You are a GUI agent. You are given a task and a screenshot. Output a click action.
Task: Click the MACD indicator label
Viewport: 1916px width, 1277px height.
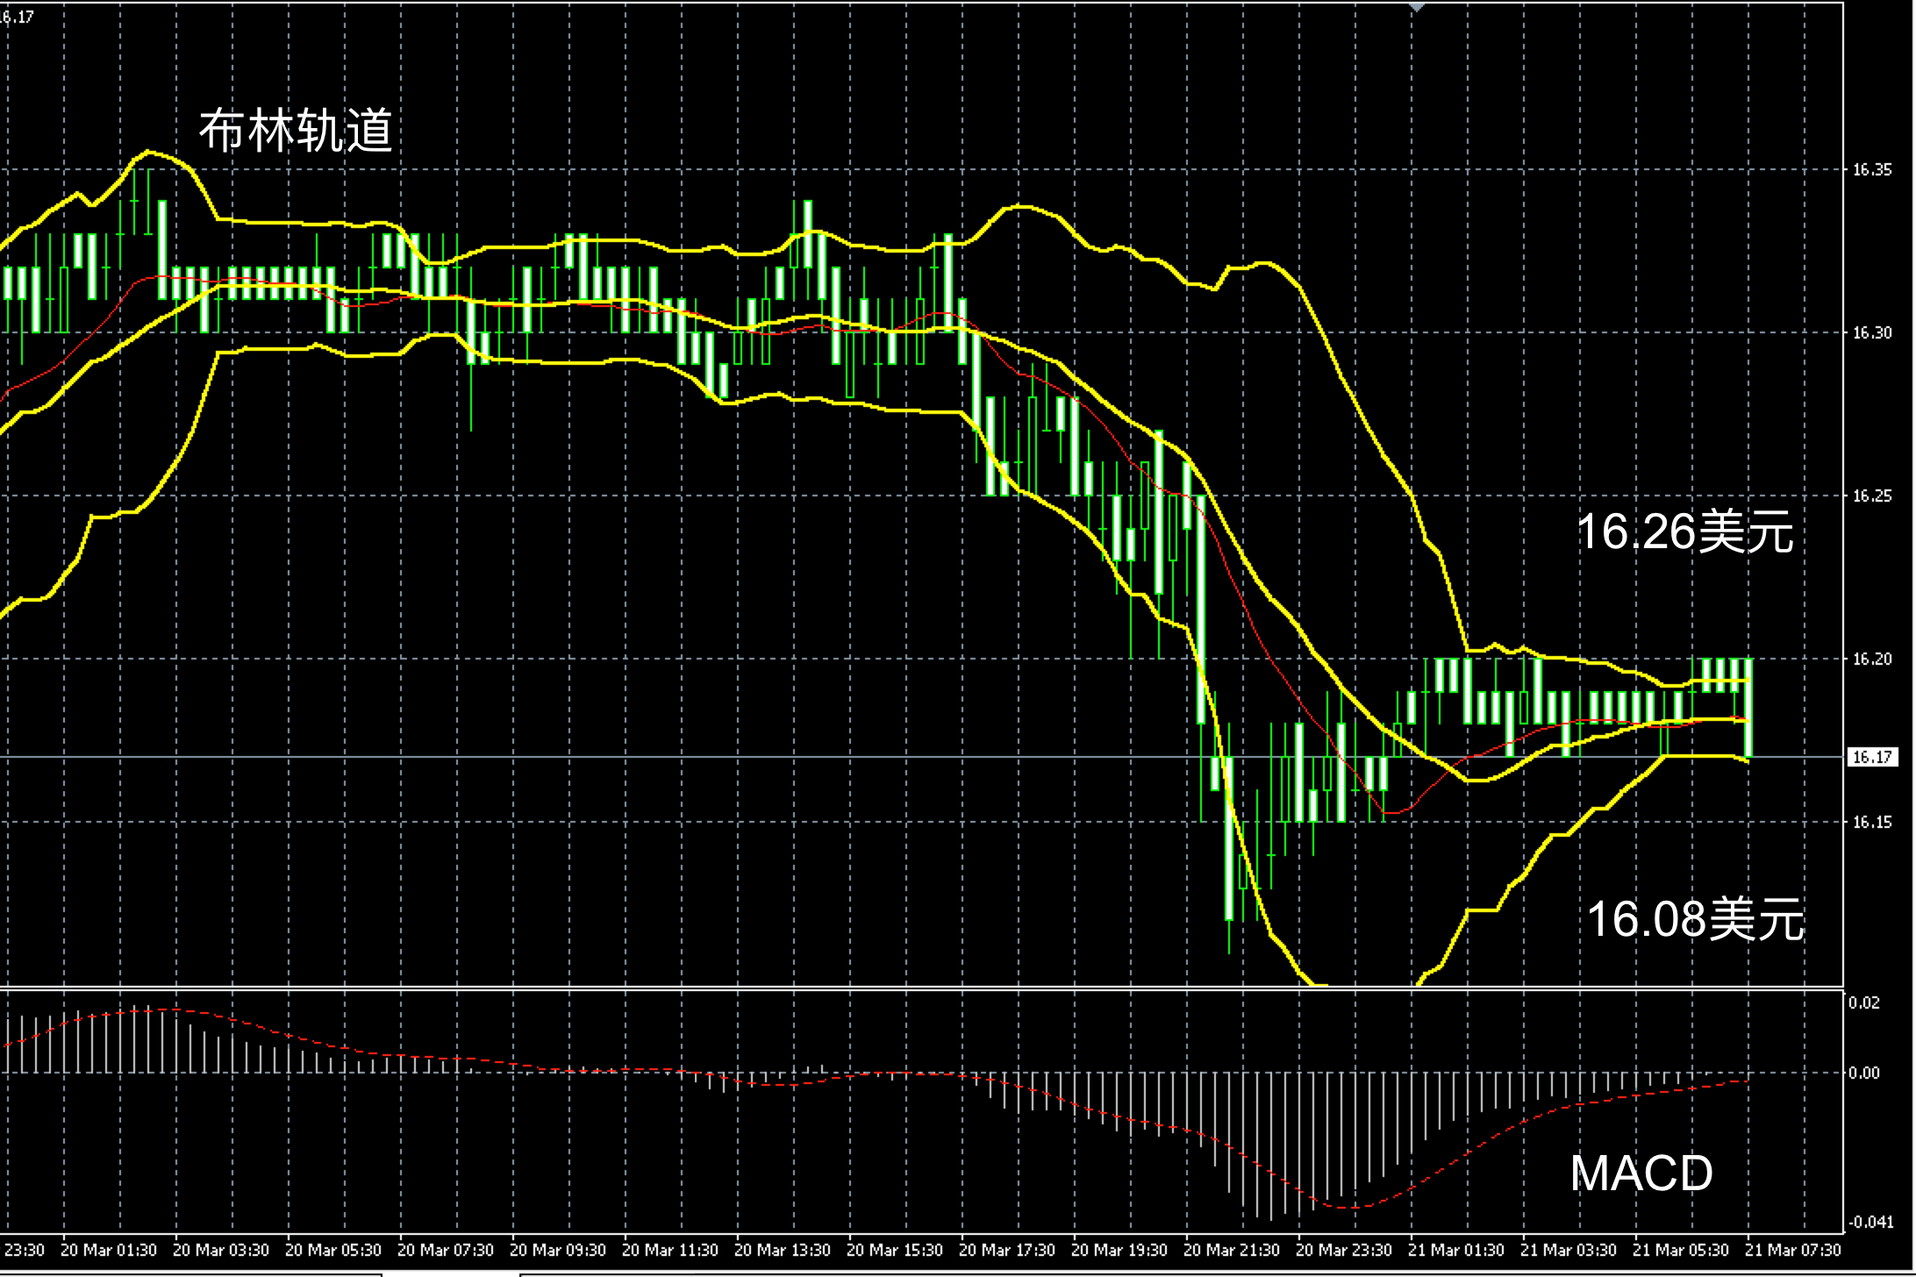[x=1641, y=1173]
